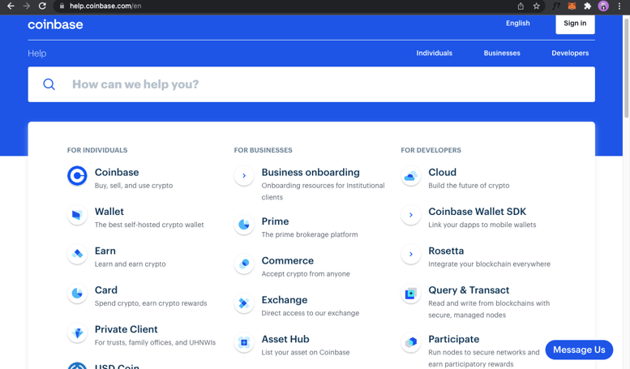Open the Exchange help link

(x=284, y=300)
